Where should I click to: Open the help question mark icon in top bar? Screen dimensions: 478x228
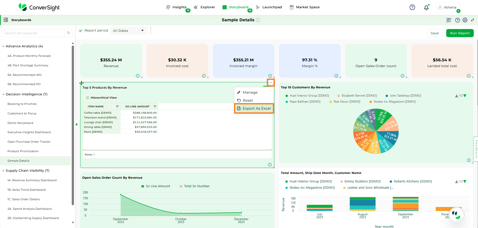[x=412, y=7]
